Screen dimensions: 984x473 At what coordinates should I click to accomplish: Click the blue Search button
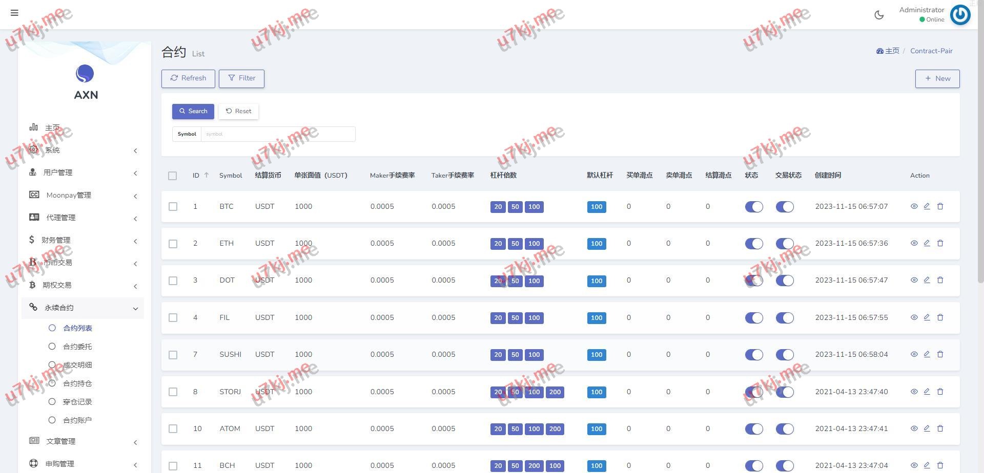coord(193,111)
